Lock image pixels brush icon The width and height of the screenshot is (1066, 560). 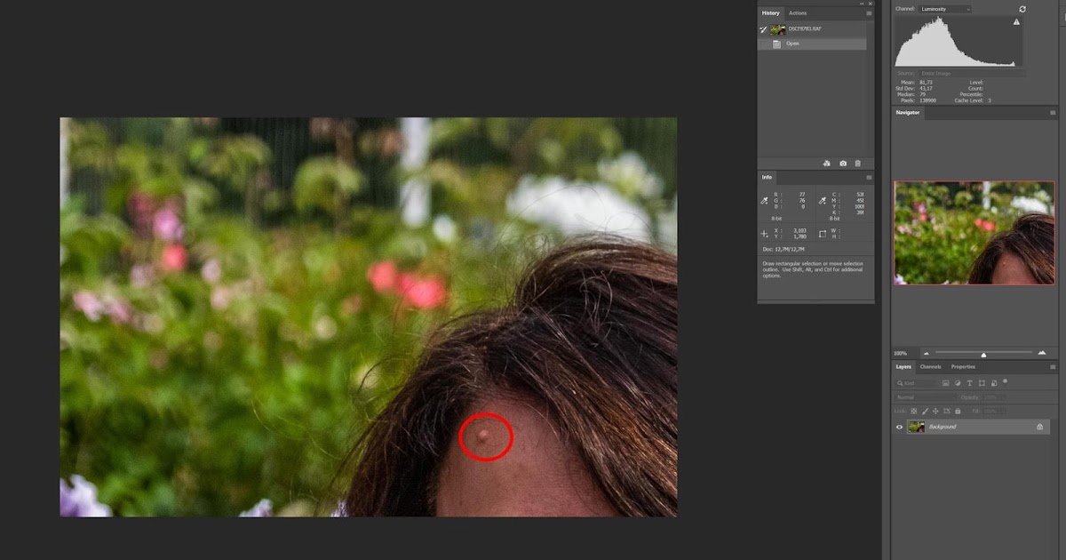coord(925,411)
